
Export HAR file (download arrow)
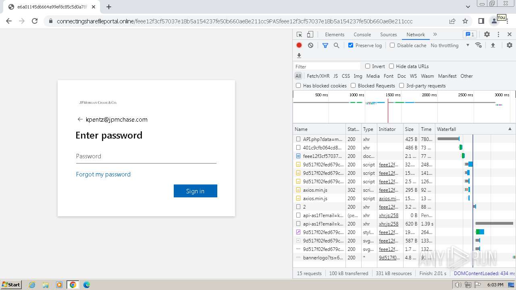(299, 56)
